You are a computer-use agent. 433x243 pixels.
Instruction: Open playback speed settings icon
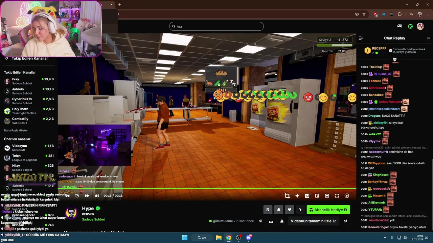(347, 196)
